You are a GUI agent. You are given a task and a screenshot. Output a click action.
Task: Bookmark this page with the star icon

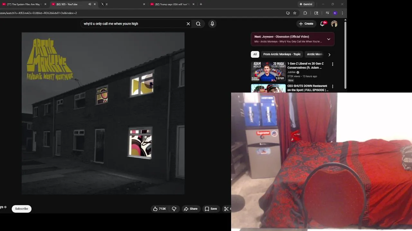click(295, 13)
